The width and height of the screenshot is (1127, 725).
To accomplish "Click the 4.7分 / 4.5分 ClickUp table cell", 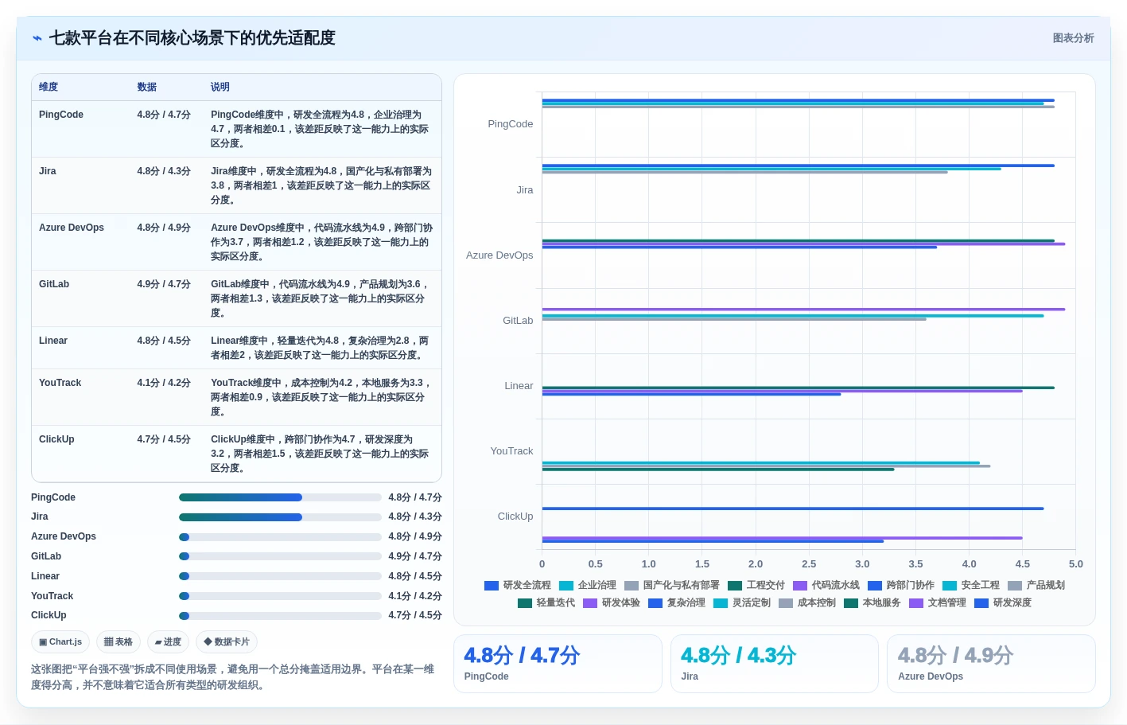I will [164, 439].
